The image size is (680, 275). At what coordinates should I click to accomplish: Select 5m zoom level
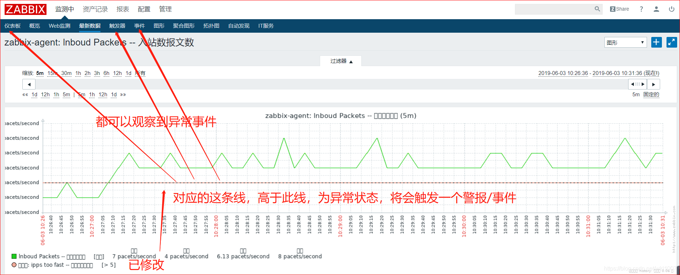tap(40, 73)
